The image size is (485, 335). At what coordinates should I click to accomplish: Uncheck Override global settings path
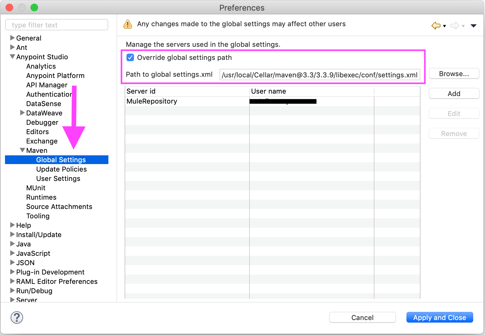coord(130,57)
